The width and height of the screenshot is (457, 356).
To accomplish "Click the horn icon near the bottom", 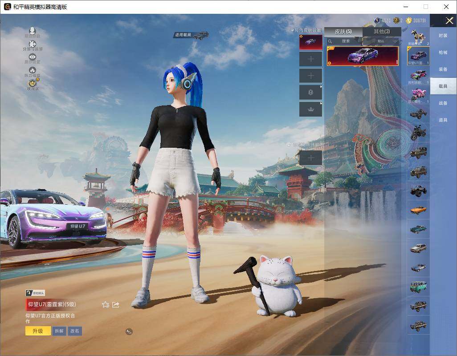I will click(129, 332).
